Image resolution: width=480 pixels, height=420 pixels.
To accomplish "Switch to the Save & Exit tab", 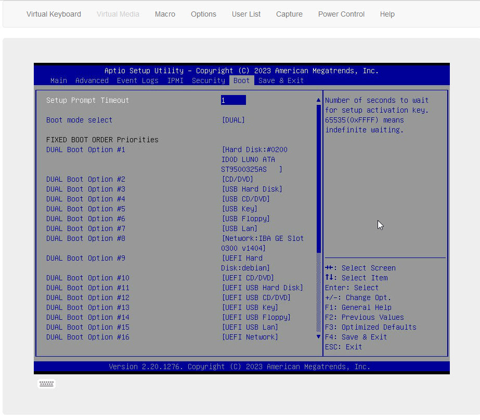I will pos(281,80).
